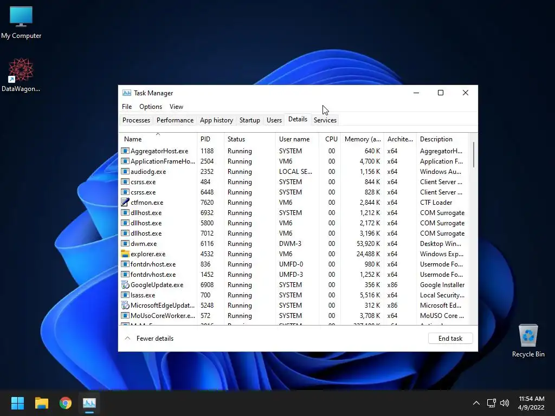The image size is (555, 416).
Task: Sort by the Status column header
Action: coord(249,139)
